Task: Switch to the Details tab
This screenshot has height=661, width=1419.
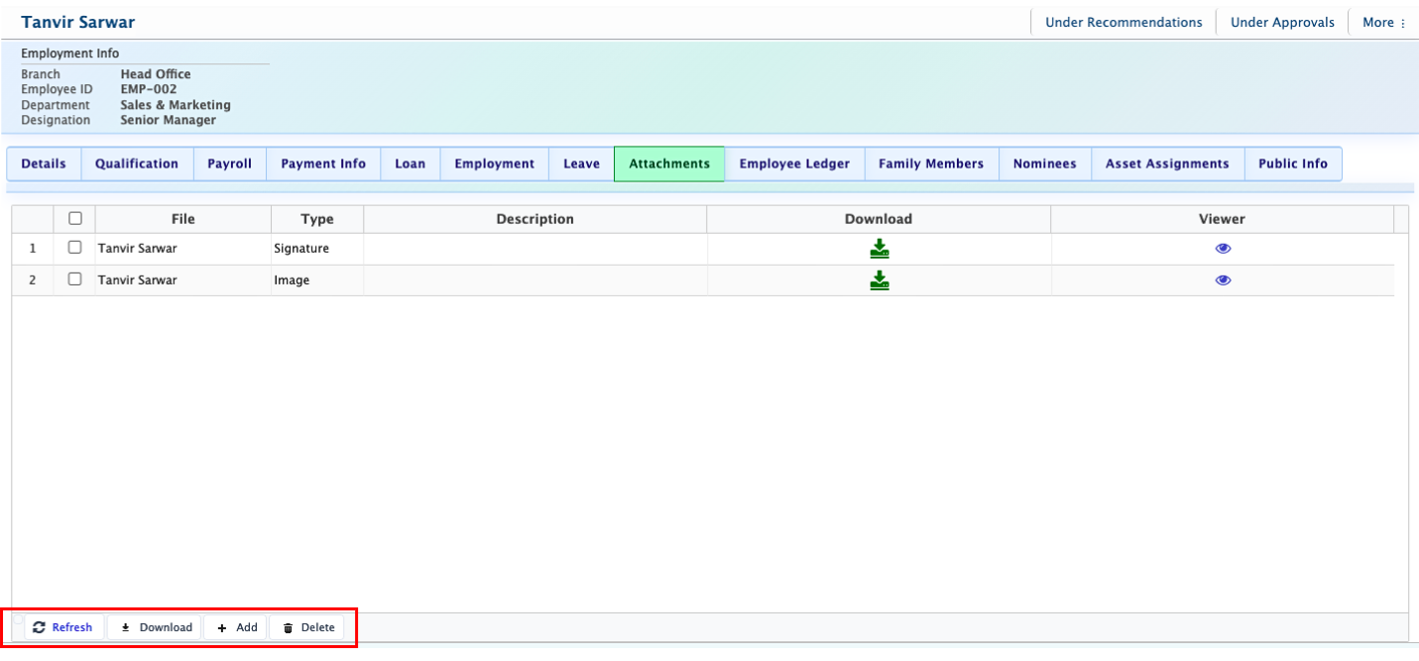Action: pos(44,165)
